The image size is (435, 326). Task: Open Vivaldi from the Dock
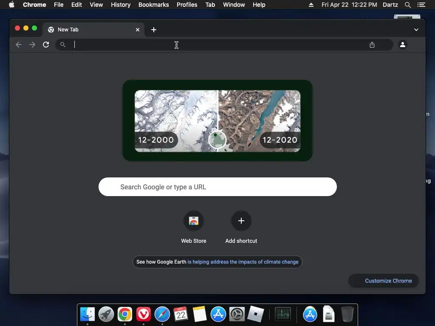click(x=144, y=314)
